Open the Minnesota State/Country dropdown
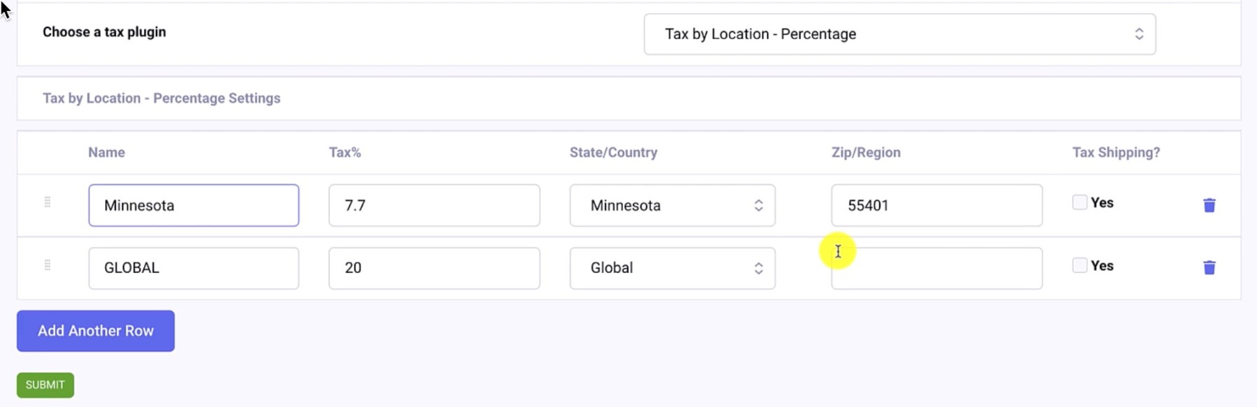This screenshot has width=1257, height=407. [x=672, y=205]
